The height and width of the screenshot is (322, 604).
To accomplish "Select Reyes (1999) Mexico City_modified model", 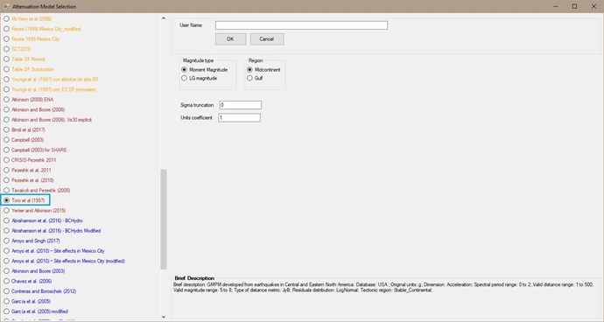I will pyautogui.click(x=42, y=29).
